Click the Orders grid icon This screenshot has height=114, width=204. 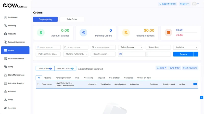pos(5,50)
